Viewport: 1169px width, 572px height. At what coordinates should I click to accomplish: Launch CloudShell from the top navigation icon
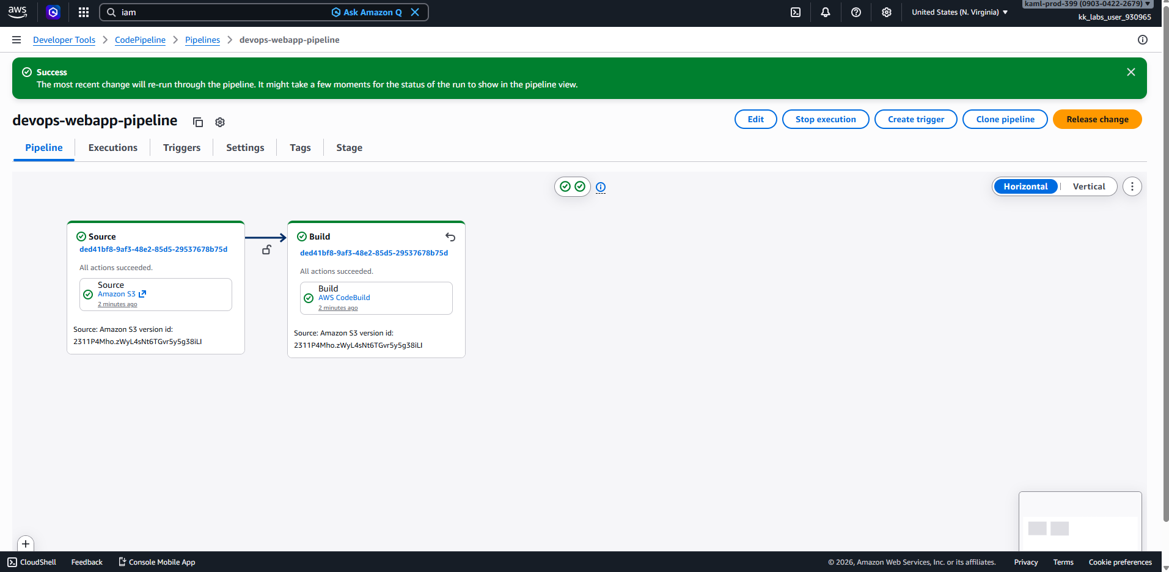click(x=796, y=12)
